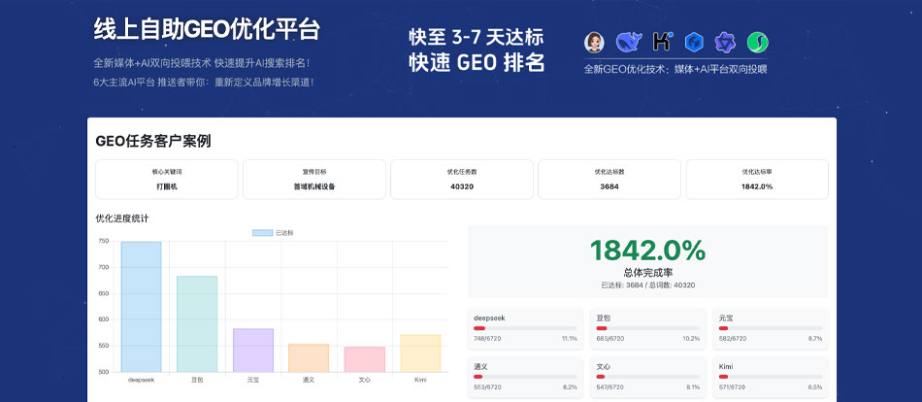Image resolution: width=922 pixels, height=402 pixels.
Task: Click the purple Tongyi logo icon
Action: coord(725,42)
